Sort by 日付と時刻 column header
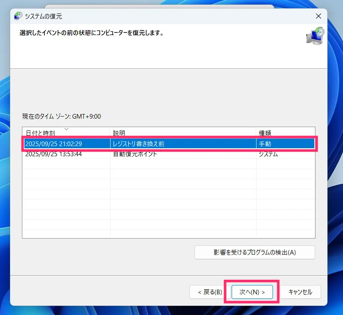This screenshot has height=315, width=343. click(66, 133)
